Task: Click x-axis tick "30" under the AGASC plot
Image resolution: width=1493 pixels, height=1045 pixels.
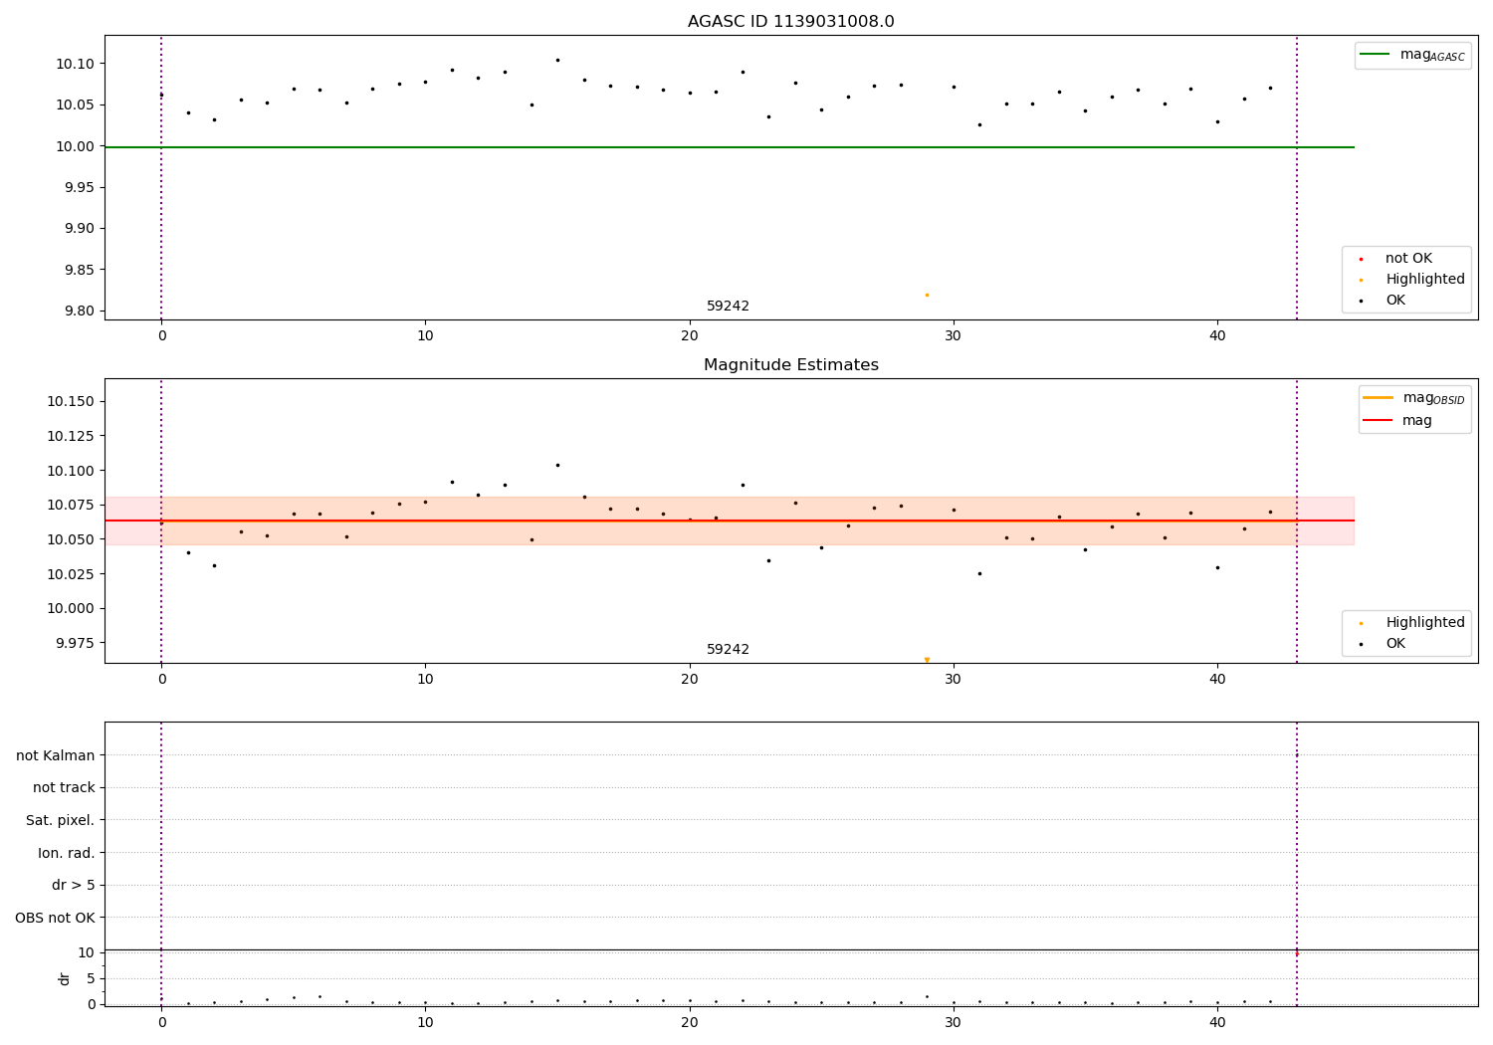Action: [954, 336]
